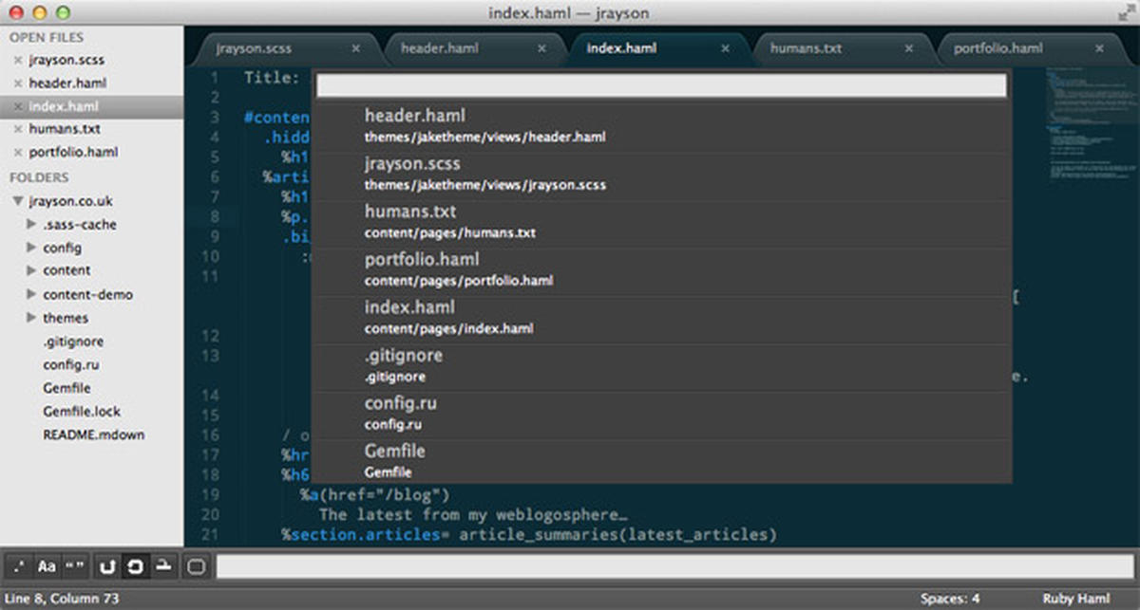Close the portfolio.haml tab
Image resolution: width=1140 pixels, height=610 pixels.
1100,48
